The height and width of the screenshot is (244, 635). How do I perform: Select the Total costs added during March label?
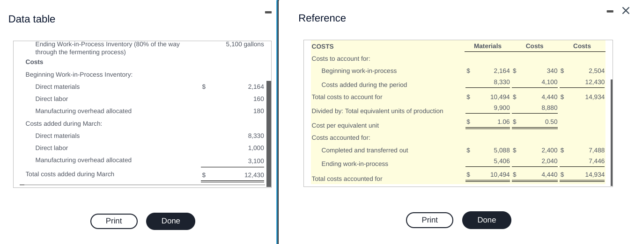(70, 174)
